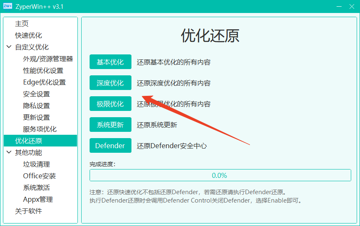Screen dimensions: 360x226
Task: Collapse the 其他功能 tree section
Action: pyautogui.click(x=9, y=153)
